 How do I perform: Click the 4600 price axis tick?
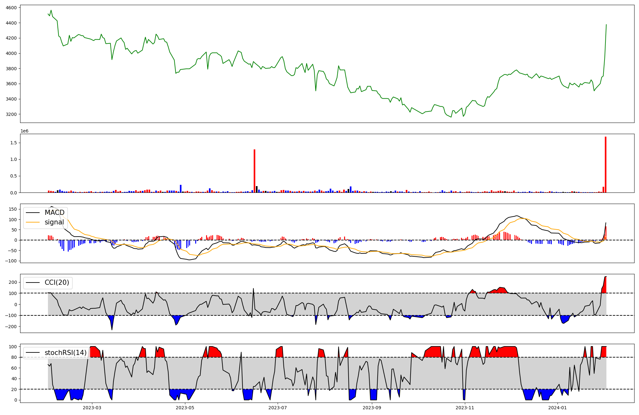click(x=12, y=7)
